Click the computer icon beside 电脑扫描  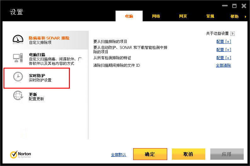coord(18,58)
